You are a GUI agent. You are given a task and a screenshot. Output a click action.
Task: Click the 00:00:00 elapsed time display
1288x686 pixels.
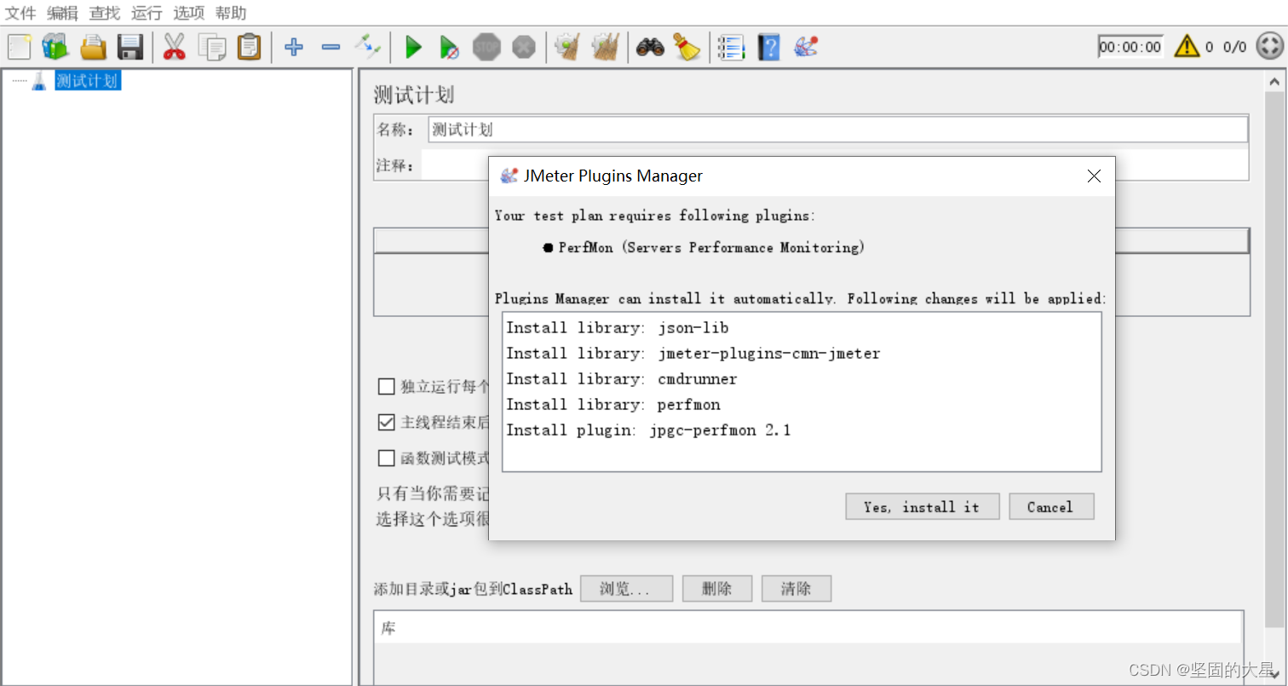click(x=1130, y=47)
